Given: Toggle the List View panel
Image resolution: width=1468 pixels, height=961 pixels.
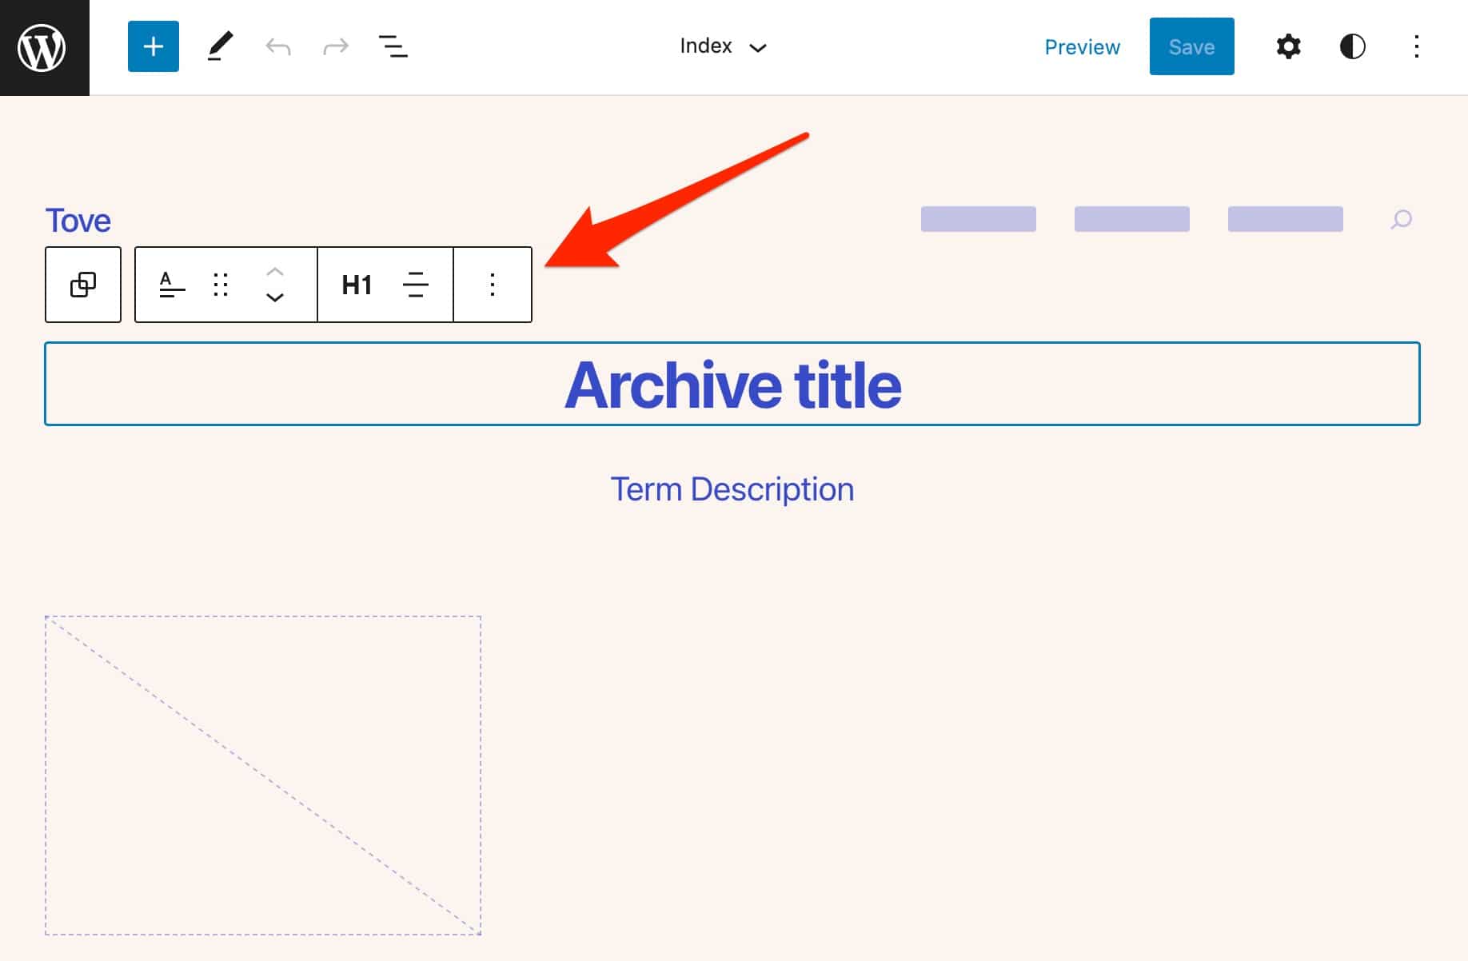Looking at the screenshot, I should [x=393, y=46].
